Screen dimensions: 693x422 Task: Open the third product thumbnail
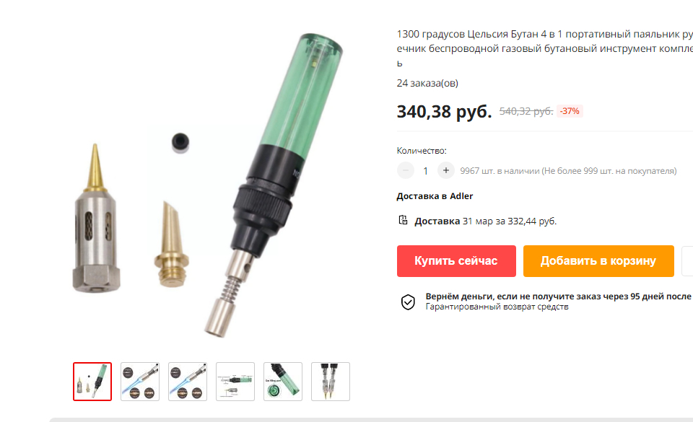188,382
